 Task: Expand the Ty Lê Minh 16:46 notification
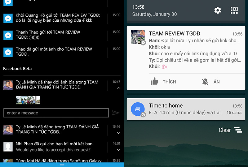tap(118, 133)
